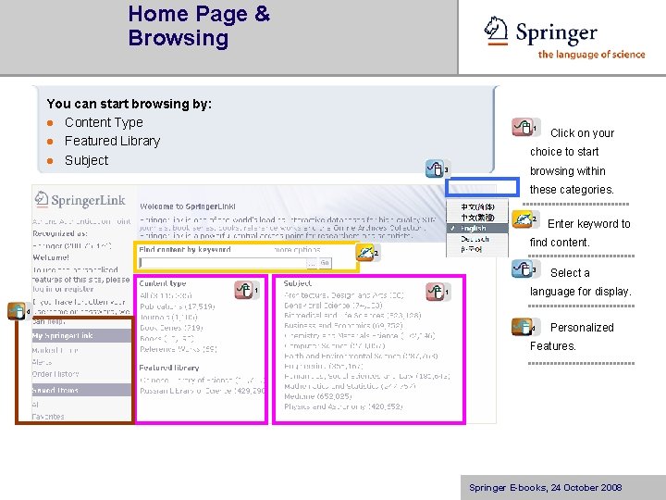
Task: Open Chinese Library of Science
Action: tap(203, 380)
